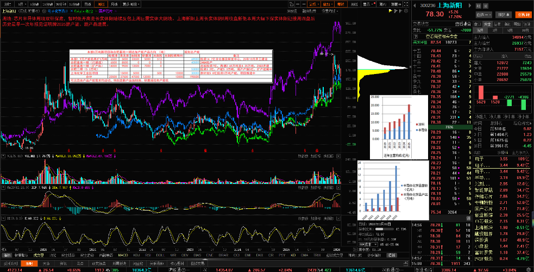
Task: Click 改参数 on the VOL panel
Action: 303,156
